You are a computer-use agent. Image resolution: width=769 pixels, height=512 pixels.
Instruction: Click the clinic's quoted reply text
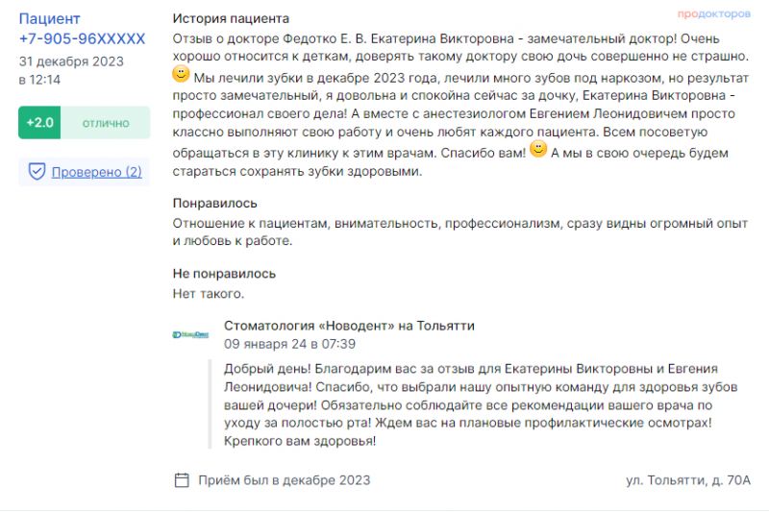pos(481,404)
